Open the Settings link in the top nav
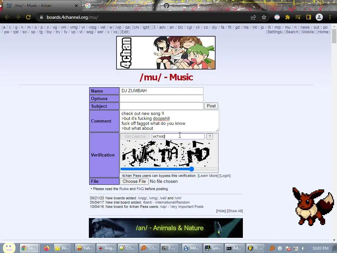The image size is (337, 253). point(275,32)
